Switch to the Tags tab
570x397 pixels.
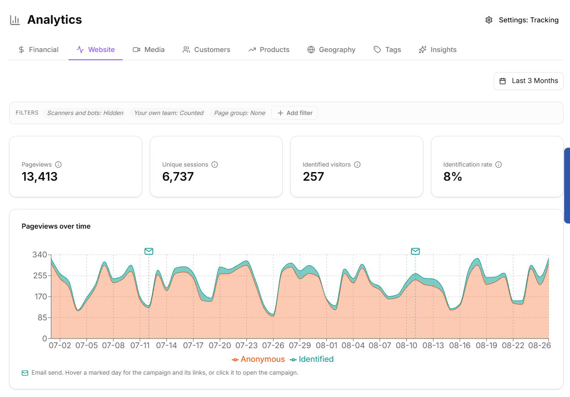tap(387, 50)
